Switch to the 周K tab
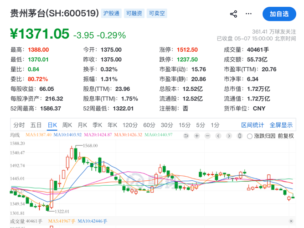304x228 pixels. pyautogui.click(x=67, y=125)
